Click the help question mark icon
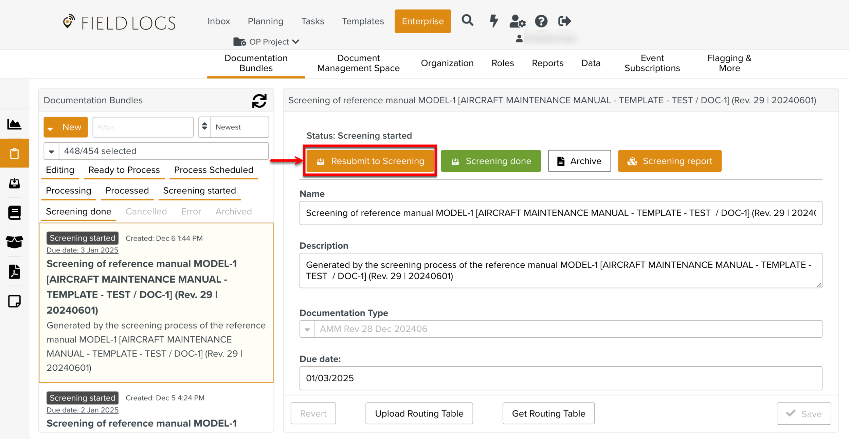 coord(541,21)
